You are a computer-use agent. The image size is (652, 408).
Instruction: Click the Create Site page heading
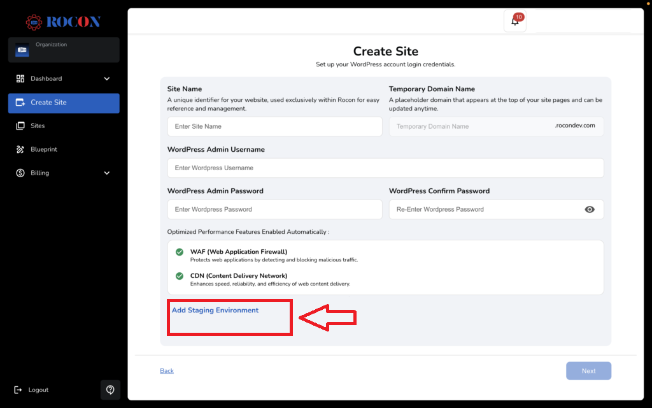[385, 51]
